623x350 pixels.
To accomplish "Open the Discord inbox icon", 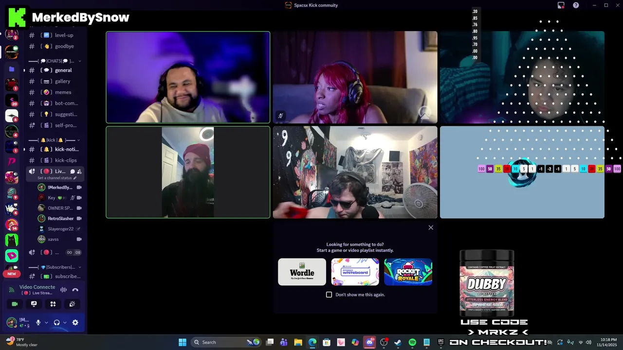I will pos(561,5).
